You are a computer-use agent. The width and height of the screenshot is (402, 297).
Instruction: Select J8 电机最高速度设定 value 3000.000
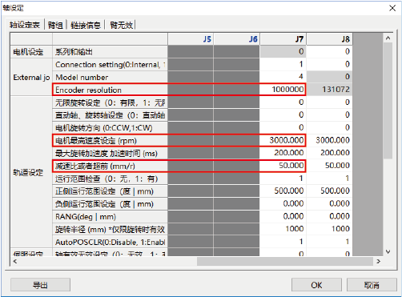[329, 140]
